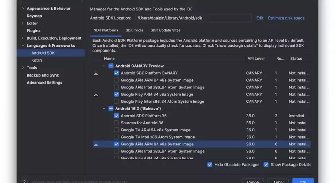Open the SDK Update Sites tab

tap(165, 30)
